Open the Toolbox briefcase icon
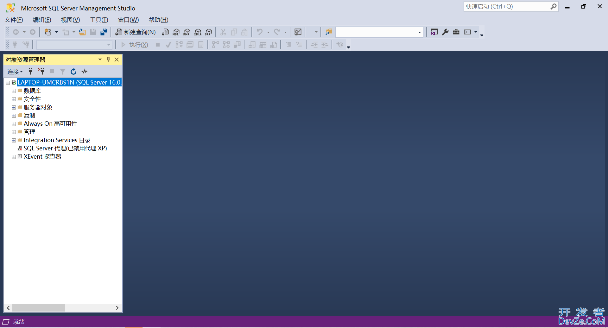Image resolution: width=608 pixels, height=328 pixels. point(456,32)
